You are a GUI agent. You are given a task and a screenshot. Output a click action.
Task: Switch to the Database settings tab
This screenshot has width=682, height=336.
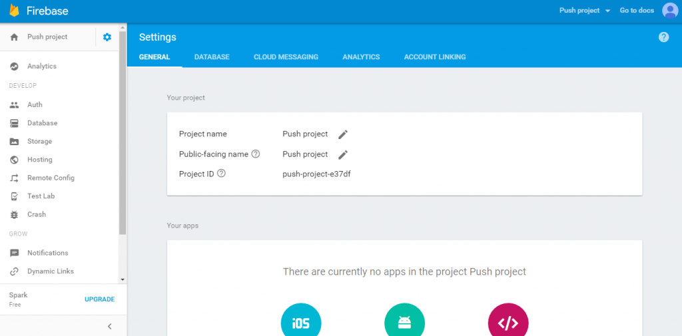(212, 57)
